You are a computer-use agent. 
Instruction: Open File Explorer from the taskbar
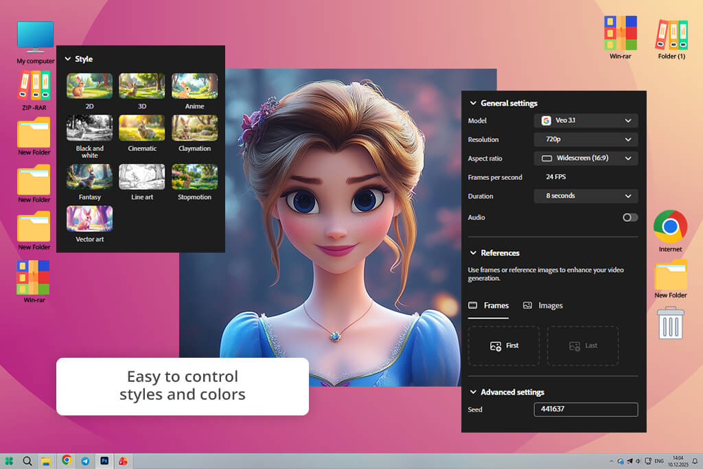(x=46, y=461)
